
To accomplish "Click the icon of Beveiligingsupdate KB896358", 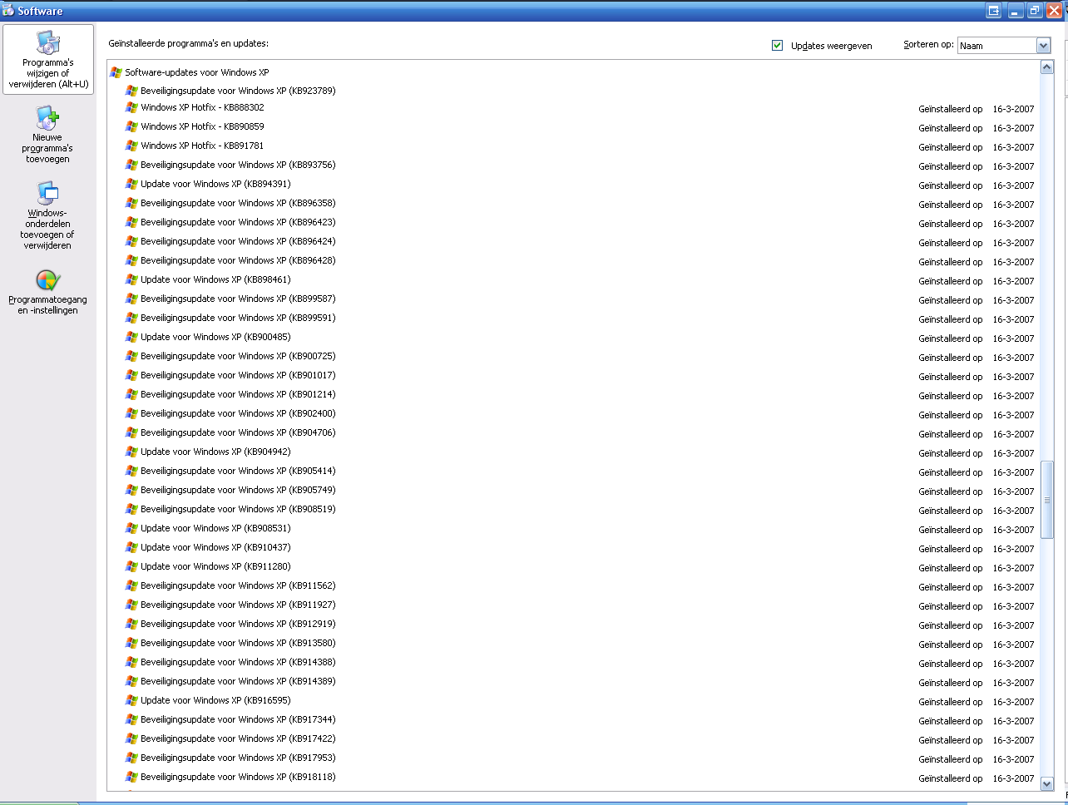I will [131, 203].
